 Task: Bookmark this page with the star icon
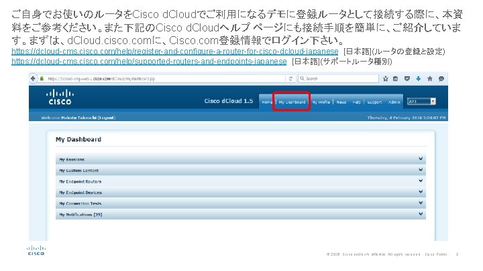(385, 79)
